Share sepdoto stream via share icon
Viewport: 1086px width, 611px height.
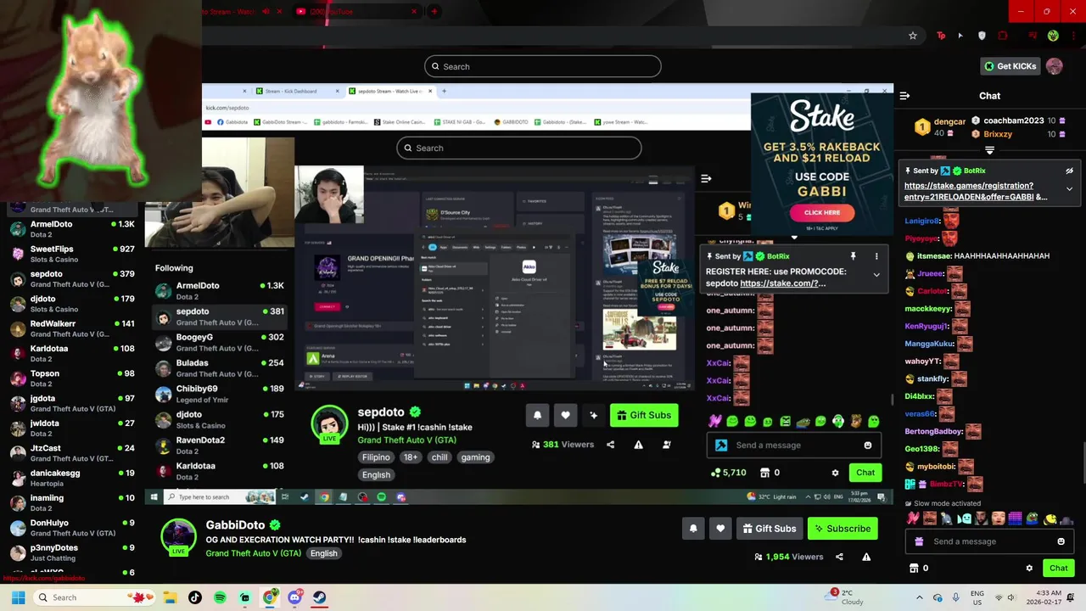tap(610, 445)
